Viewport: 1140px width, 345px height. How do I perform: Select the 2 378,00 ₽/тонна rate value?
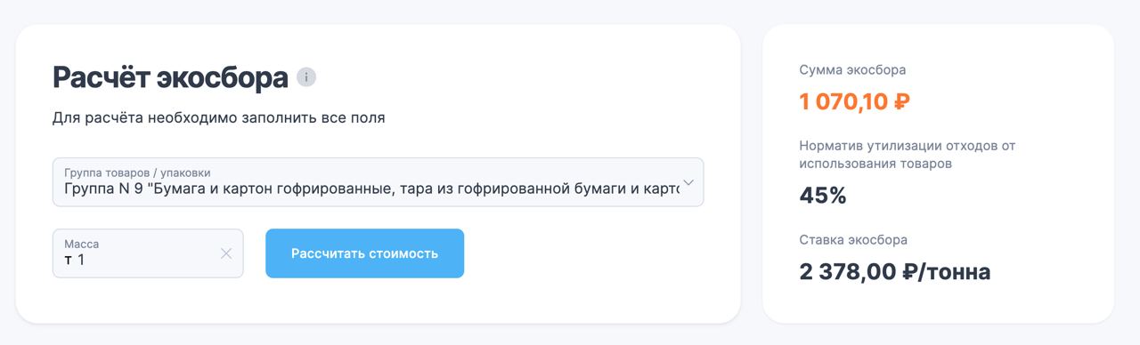pyautogui.click(x=895, y=272)
